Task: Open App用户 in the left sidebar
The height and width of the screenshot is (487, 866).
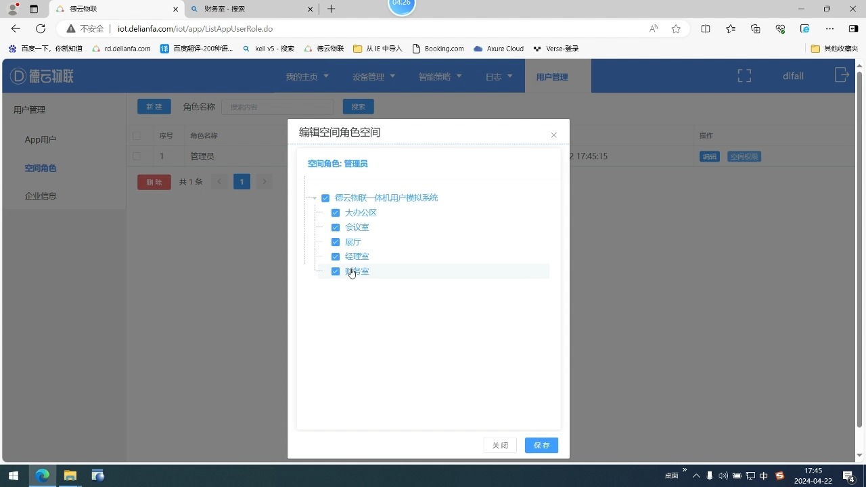Action: tap(41, 139)
